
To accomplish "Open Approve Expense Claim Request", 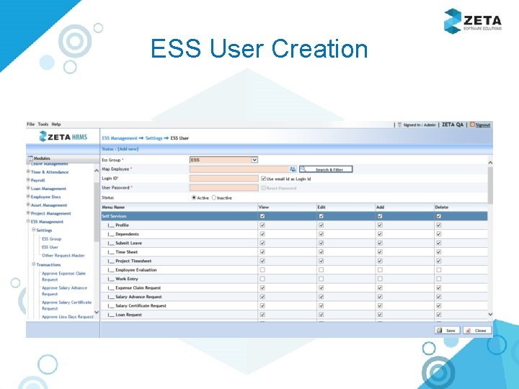I will (63, 277).
